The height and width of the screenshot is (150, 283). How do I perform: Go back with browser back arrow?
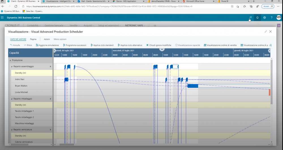pyautogui.click(x=3, y=6)
